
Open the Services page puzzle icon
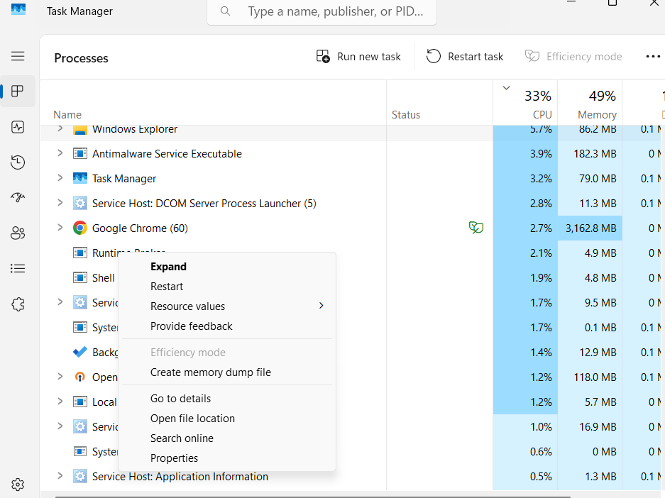pyautogui.click(x=18, y=304)
